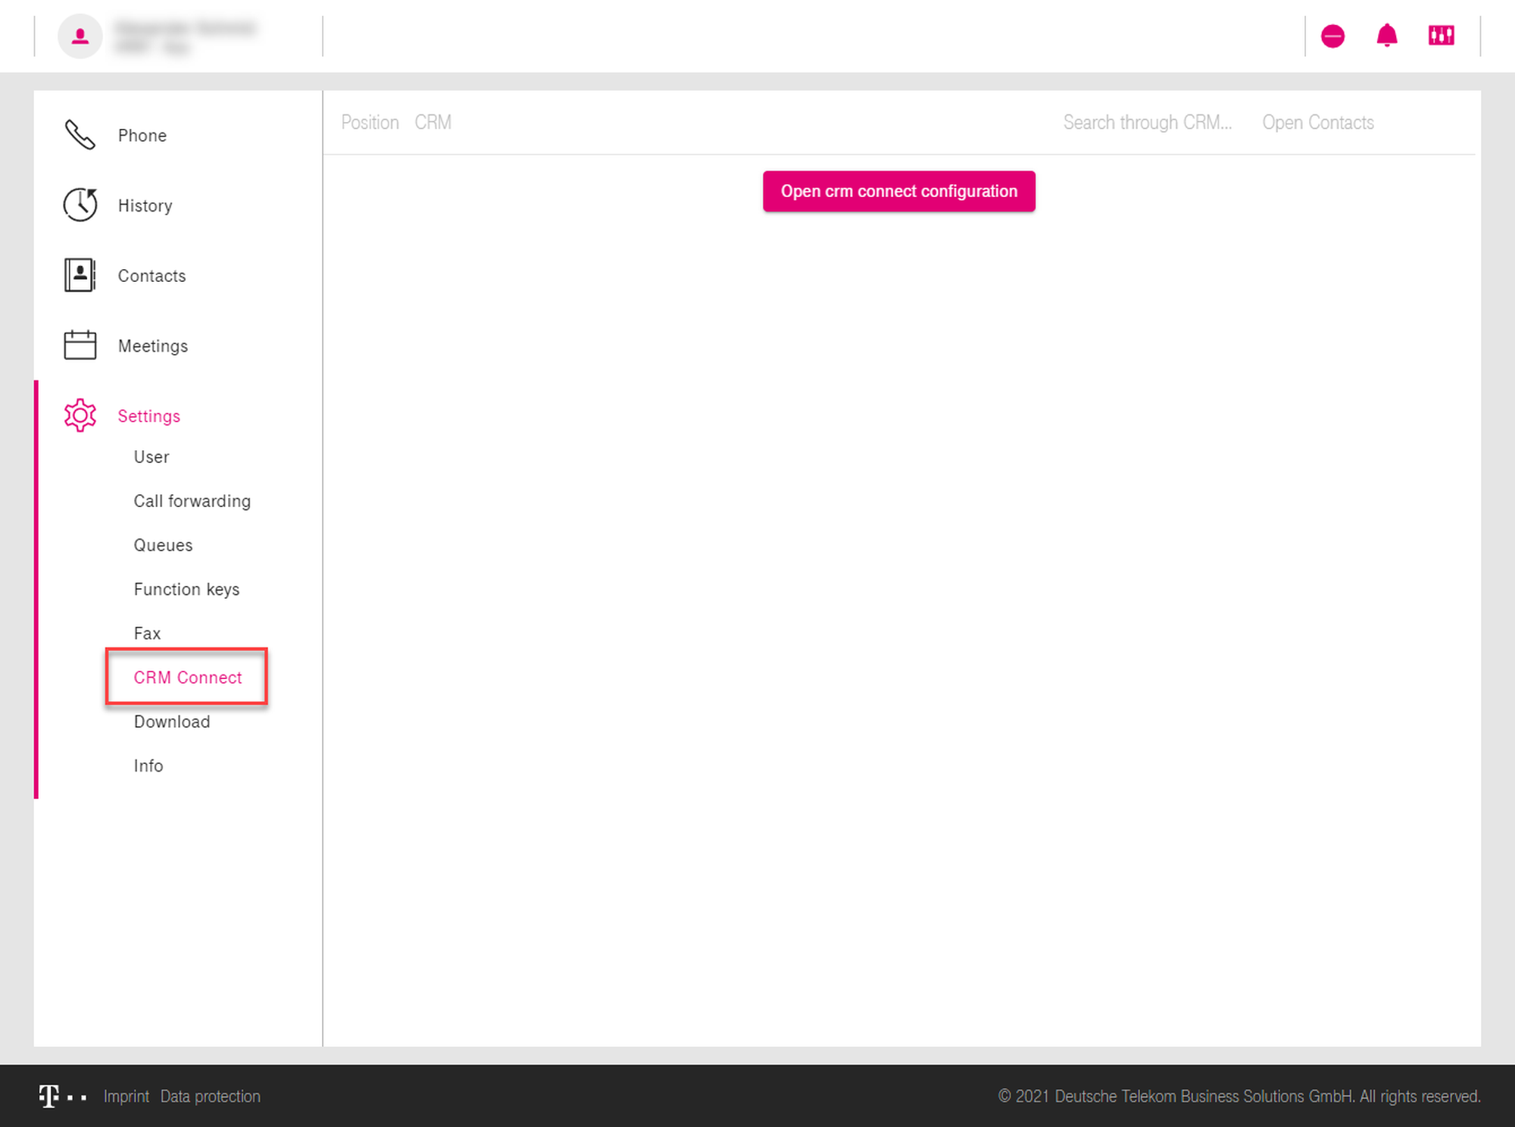Go to Function keys settings

[186, 589]
